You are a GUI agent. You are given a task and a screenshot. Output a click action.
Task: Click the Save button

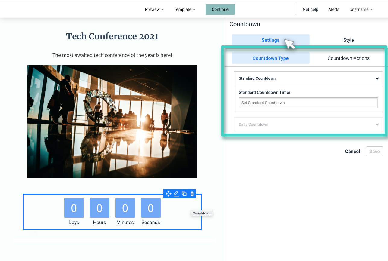click(x=374, y=152)
